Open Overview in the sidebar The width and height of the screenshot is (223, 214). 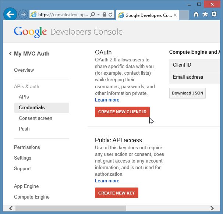pyautogui.click(x=24, y=70)
